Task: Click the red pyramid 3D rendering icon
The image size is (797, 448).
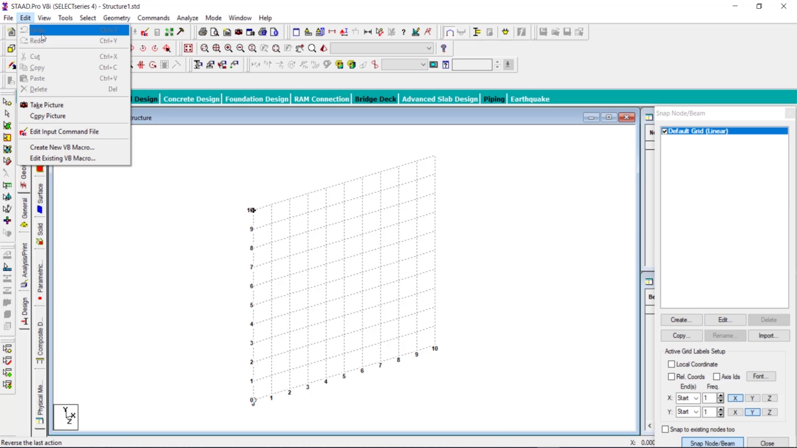Action: pyautogui.click(x=324, y=48)
